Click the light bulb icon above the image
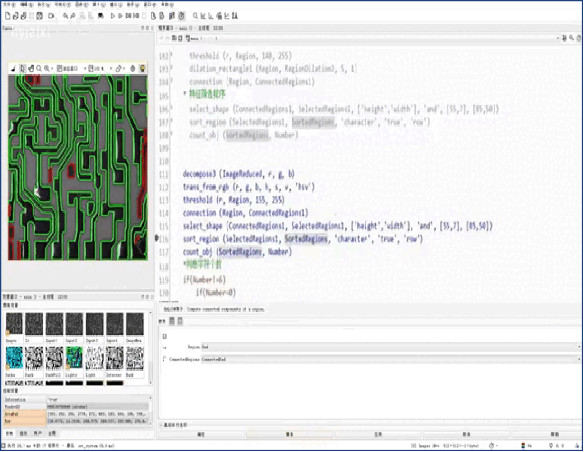 pyautogui.click(x=142, y=69)
